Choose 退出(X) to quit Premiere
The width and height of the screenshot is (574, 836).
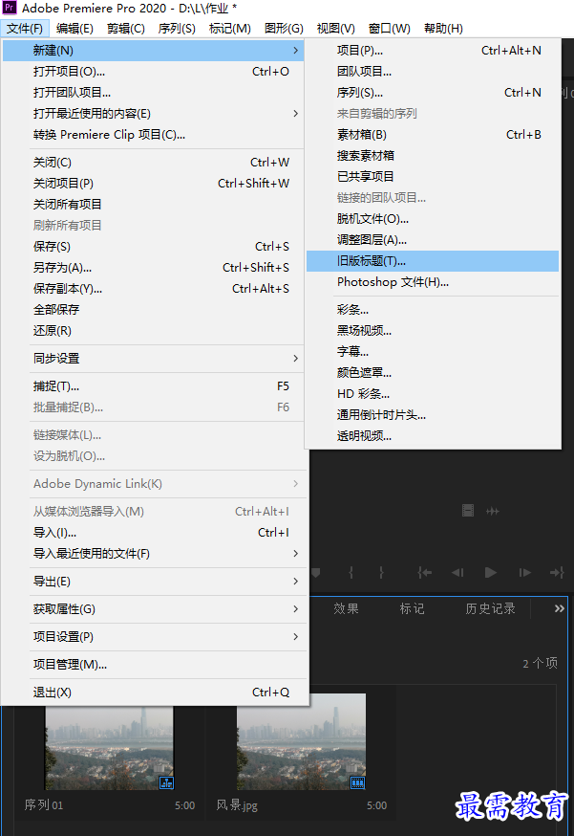pos(154,693)
